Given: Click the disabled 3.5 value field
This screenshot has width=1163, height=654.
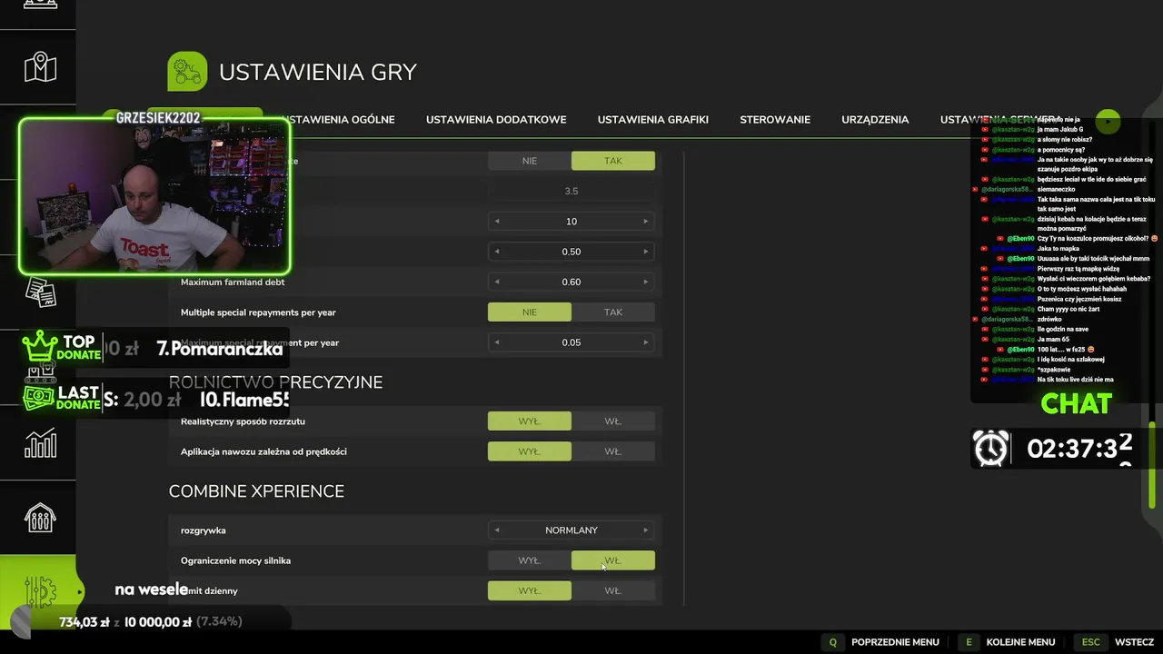Looking at the screenshot, I should (572, 191).
